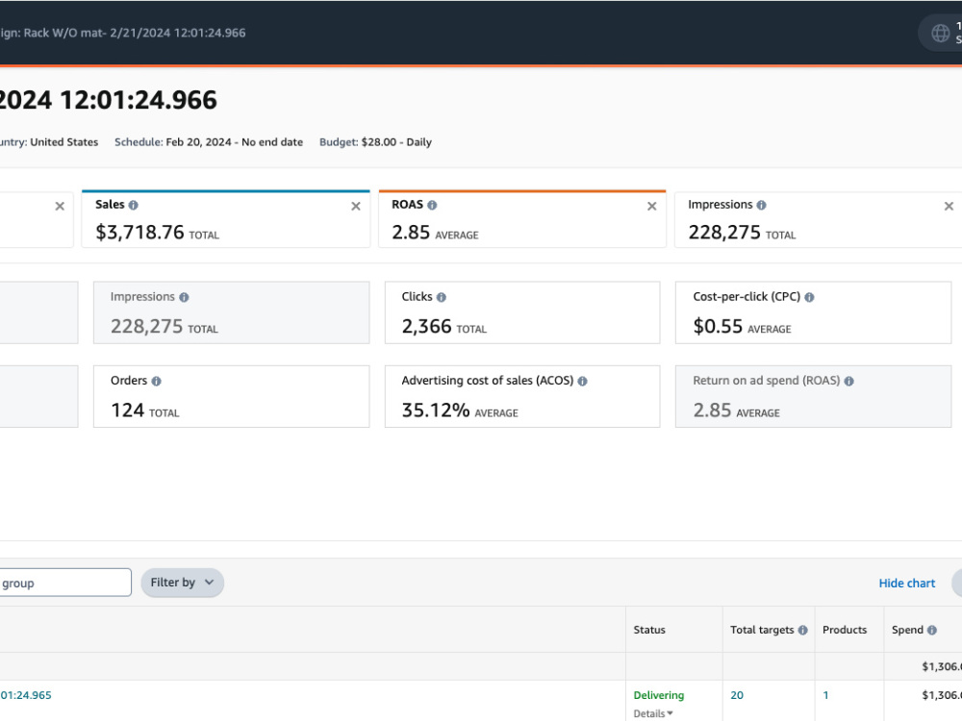Remove the top Impressions metric tile
The height and width of the screenshot is (721, 962).
[949, 207]
